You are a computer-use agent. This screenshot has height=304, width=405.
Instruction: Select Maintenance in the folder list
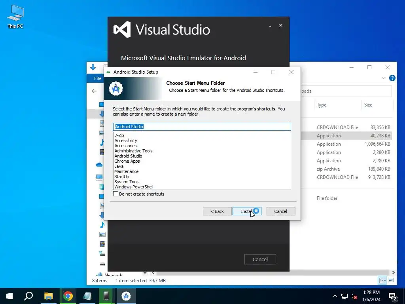(x=127, y=172)
